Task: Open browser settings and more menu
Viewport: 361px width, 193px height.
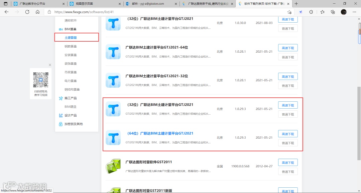Action: coord(354,12)
